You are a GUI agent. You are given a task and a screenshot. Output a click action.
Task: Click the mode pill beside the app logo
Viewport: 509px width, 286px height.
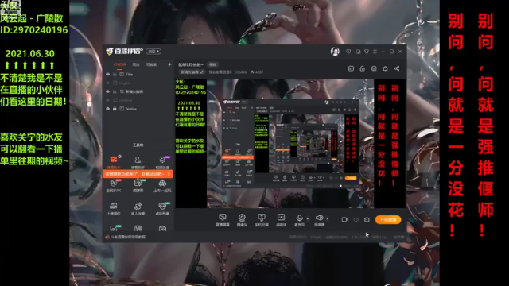pyautogui.click(x=153, y=51)
